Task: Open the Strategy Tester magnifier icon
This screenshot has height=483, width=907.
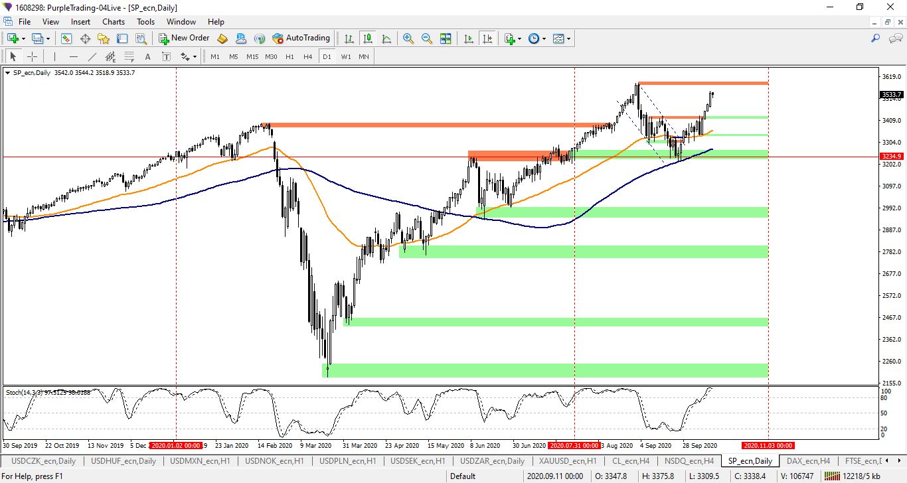Action: [141, 38]
